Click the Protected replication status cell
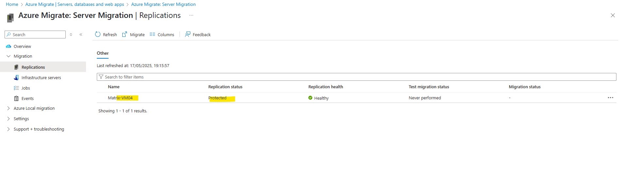The image size is (622, 184). coord(217,98)
